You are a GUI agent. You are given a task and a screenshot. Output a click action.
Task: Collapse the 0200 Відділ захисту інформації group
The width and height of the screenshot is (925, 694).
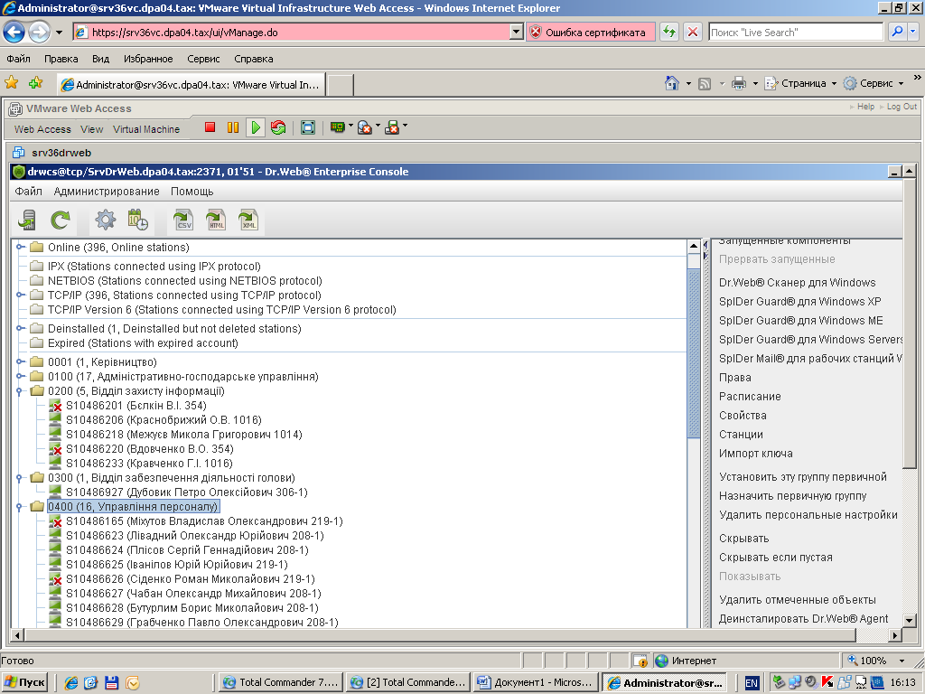pos(20,391)
